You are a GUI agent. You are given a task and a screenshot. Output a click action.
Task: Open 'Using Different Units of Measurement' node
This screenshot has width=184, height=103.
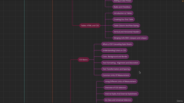[120, 81]
